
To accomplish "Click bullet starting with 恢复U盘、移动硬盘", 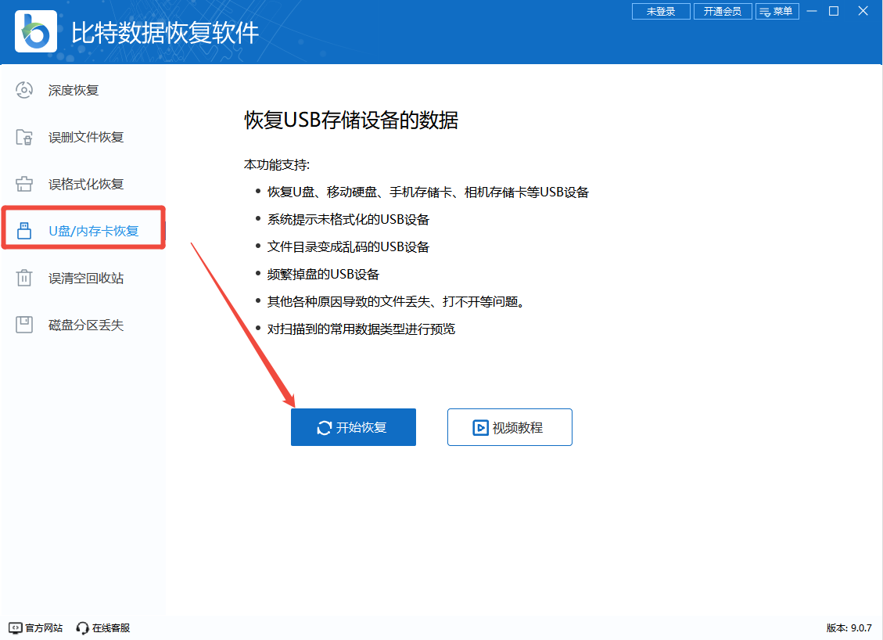I will click(x=428, y=192).
